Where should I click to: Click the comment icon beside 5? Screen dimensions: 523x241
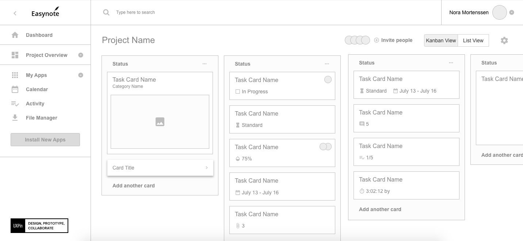362,124
